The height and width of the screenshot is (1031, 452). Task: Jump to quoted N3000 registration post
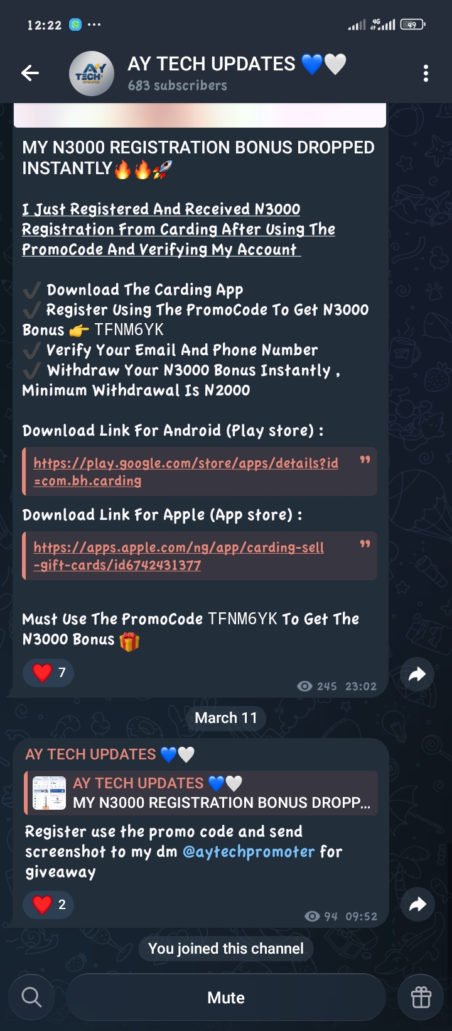coord(201,793)
